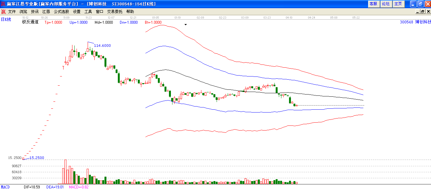Open the 浏览 menu
The height and width of the screenshot is (189, 431).
click(x=23, y=12)
